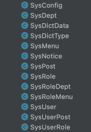Click the class icon beside SysUser
This screenshot has height=132, width=91.
25,107
